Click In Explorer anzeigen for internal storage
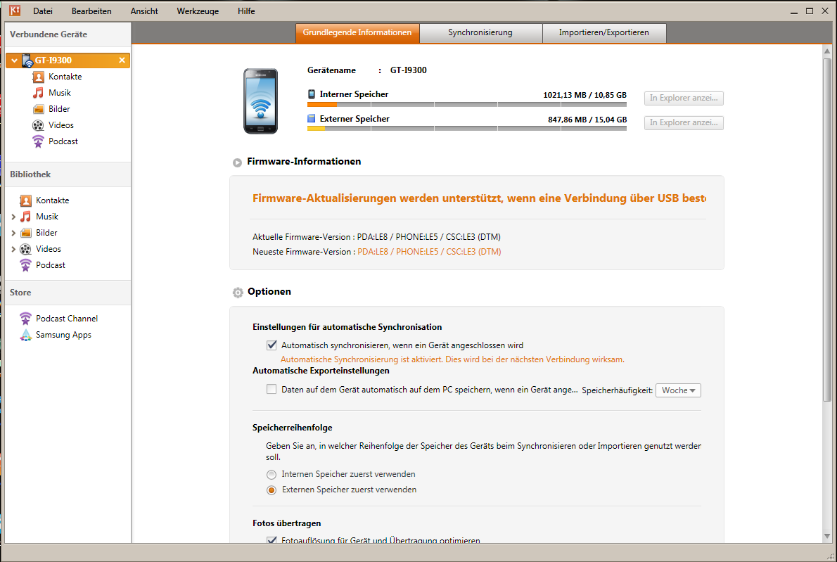 (x=684, y=98)
